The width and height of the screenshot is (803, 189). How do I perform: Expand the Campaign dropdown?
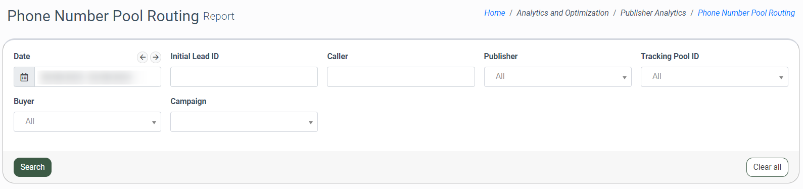coord(244,122)
